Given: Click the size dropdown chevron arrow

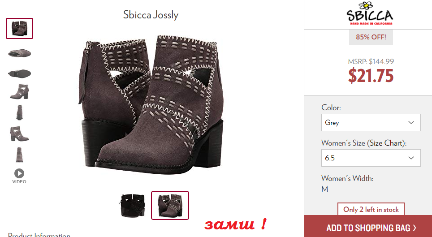Looking at the screenshot, I should 411,158.
